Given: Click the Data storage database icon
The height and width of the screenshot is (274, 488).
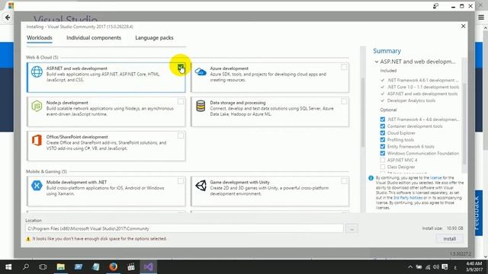Looking at the screenshot, I should tap(201, 106).
